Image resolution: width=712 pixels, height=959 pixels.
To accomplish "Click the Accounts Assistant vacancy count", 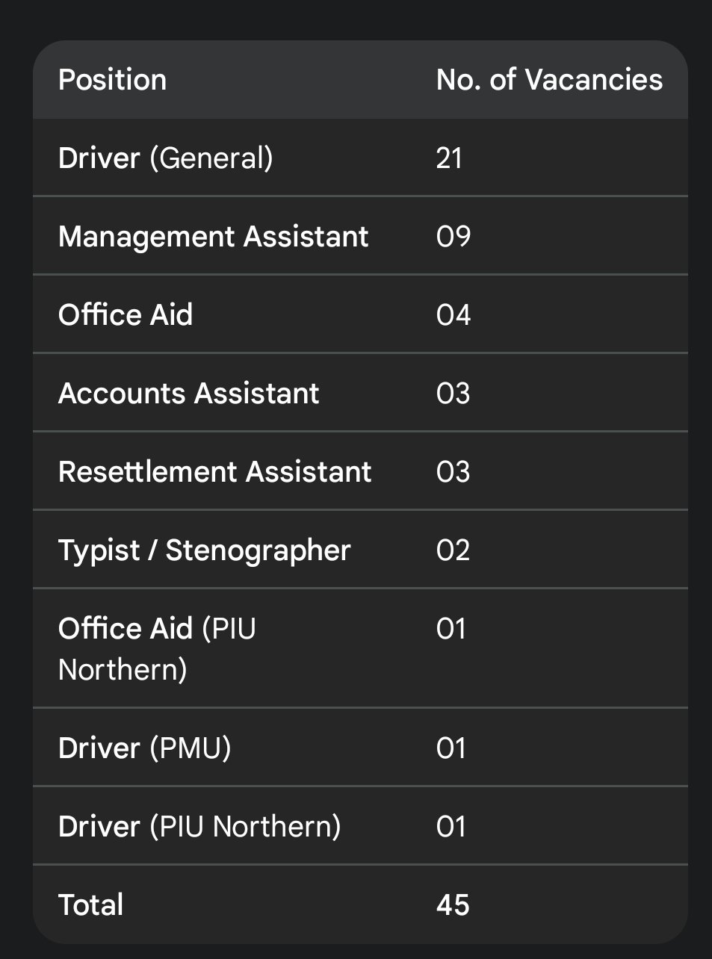I will (x=453, y=394).
